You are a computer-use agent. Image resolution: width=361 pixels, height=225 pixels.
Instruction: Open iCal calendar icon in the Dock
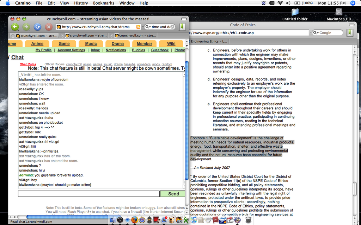click(x=230, y=220)
